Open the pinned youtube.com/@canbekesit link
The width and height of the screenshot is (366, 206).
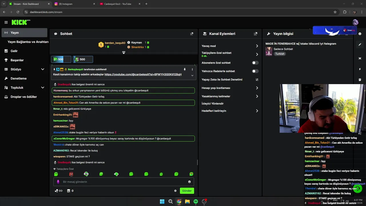(x=143, y=74)
